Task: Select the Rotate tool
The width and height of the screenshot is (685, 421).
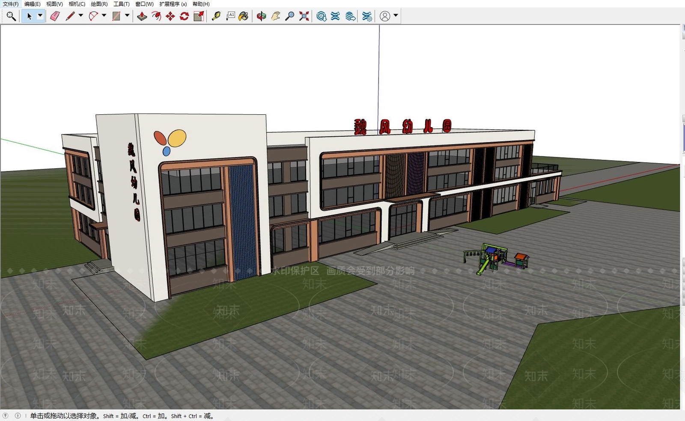Action: point(185,16)
